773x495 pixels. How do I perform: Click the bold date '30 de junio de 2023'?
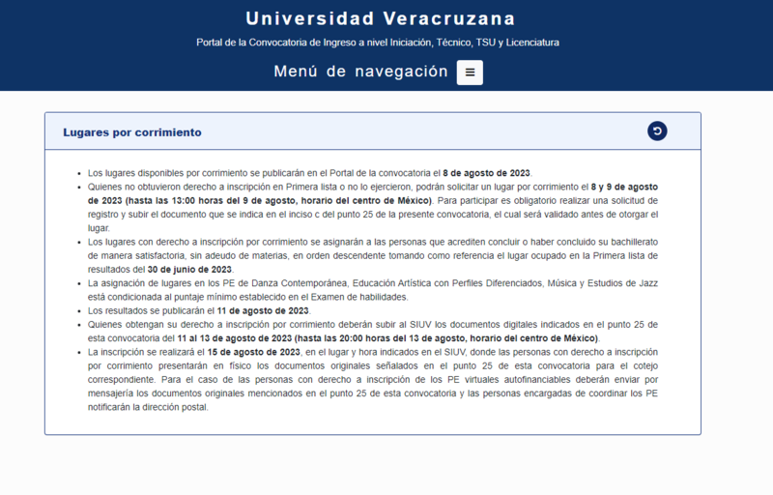[x=189, y=270]
